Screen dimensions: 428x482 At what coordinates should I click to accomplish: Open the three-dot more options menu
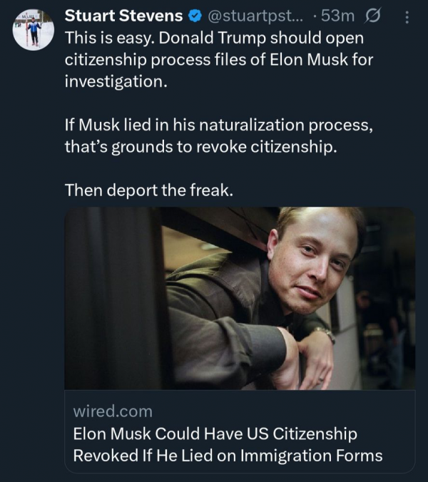click(x=407, y=16)
